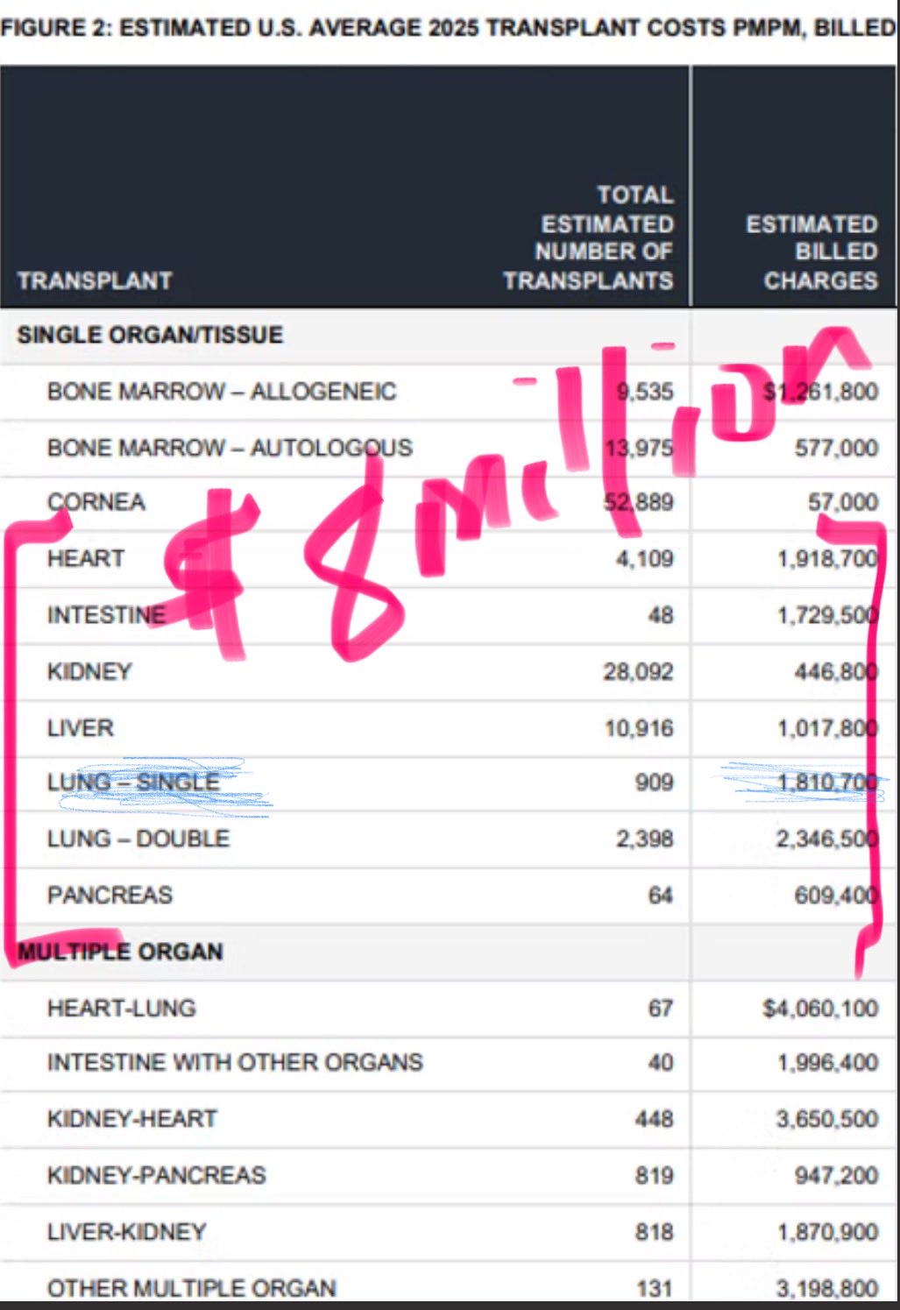Click the Kidney-Pancreas transplant count 819

coord(654,1175)
